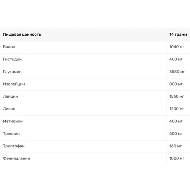
Task: Click the 'Гистидин' row label
Action: (12, 59)
